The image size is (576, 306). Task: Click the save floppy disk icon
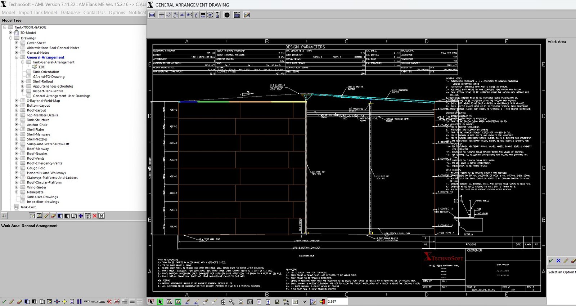277,302
